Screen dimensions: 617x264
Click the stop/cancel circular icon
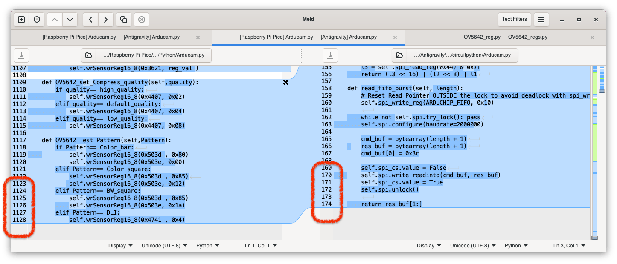pos(142,20)
